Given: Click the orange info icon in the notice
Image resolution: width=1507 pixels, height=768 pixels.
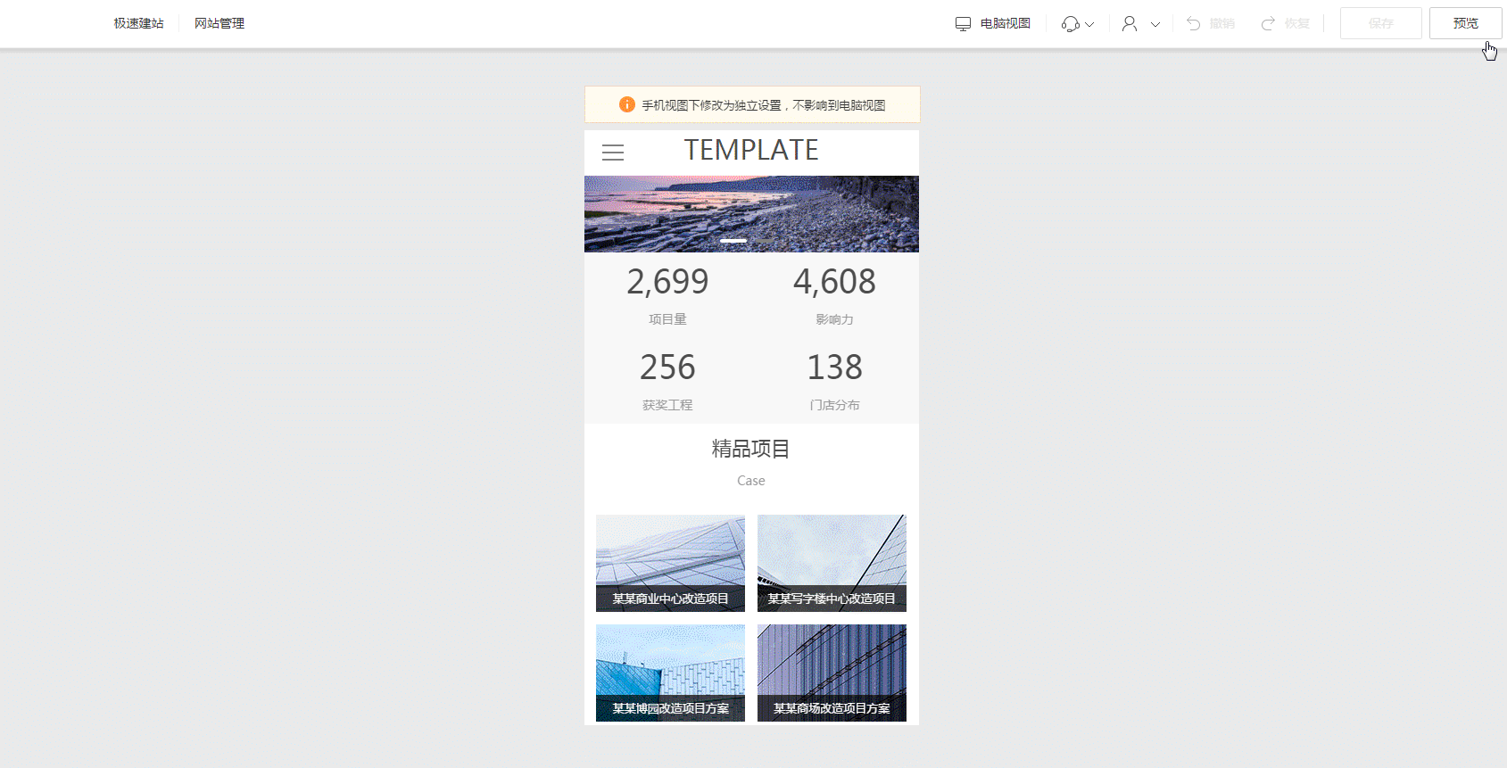Looking at the screenshot, I should pos(627,104).
